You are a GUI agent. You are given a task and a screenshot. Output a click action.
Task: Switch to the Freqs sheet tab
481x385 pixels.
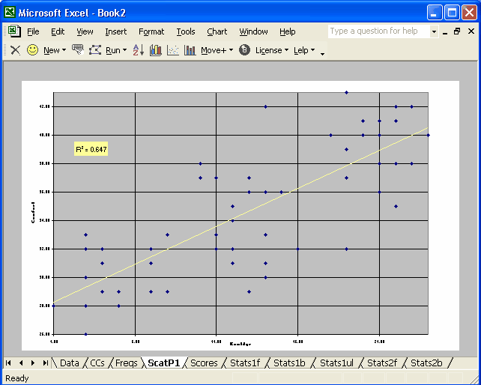(126, 363)
